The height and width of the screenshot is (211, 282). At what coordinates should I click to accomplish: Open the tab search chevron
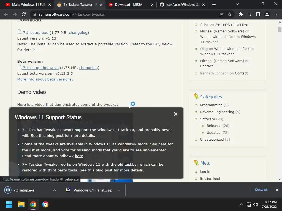238,4
